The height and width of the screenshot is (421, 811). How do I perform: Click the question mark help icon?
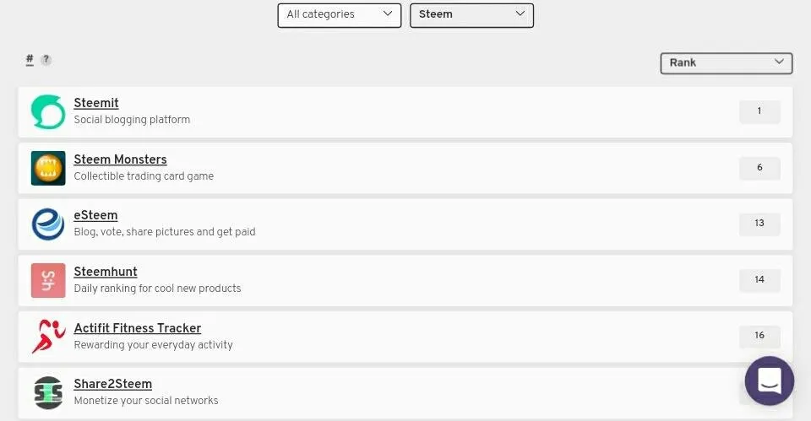pyautogui.click(x=46, y=59)
